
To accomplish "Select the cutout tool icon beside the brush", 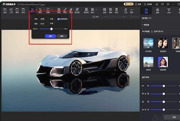I will pyautogui.click(x=71, y=10).
